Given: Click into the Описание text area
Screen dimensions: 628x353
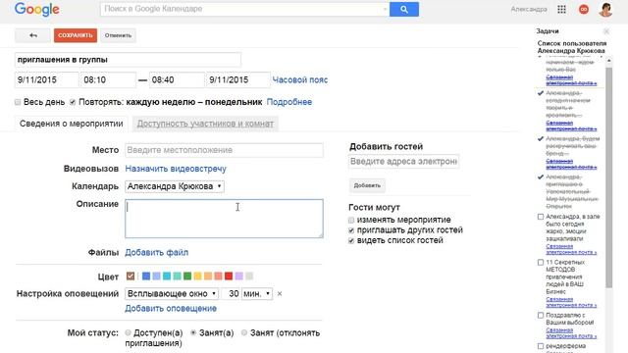Looking at the screenshot, I should click(x=224, y=219).
